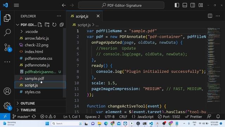Open editor more actions ellipsis
This screenshot has width=225, height=127.
[x=218, y=16]
